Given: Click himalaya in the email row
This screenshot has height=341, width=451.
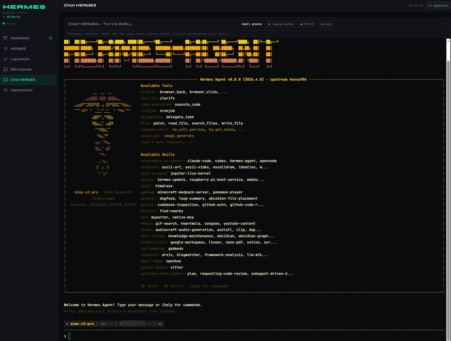Looking at the screenshot, I should tap(164, 186).
